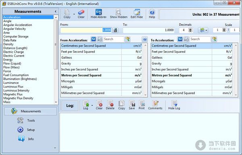Click the To Acceleration Search box
242x155 pixels.
[200, 39]
